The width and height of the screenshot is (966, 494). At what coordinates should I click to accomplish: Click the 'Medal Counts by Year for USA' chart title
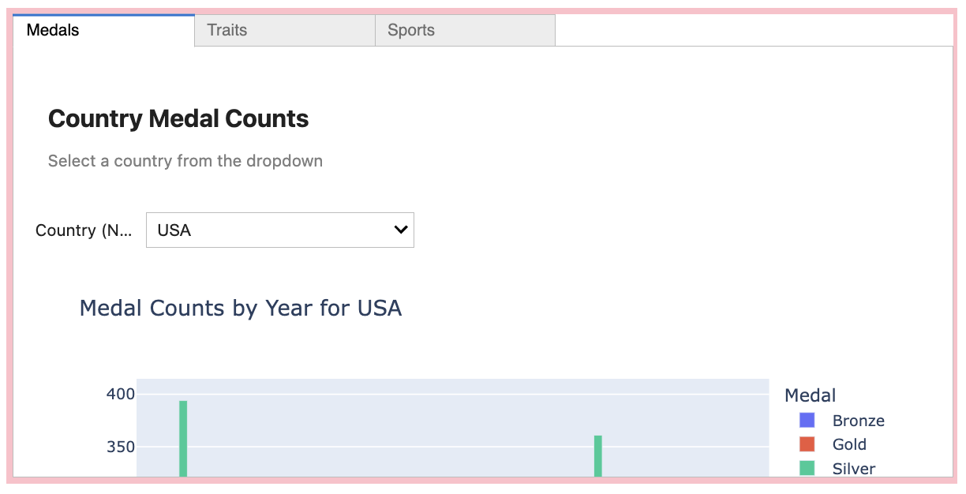tap(241, 308)
